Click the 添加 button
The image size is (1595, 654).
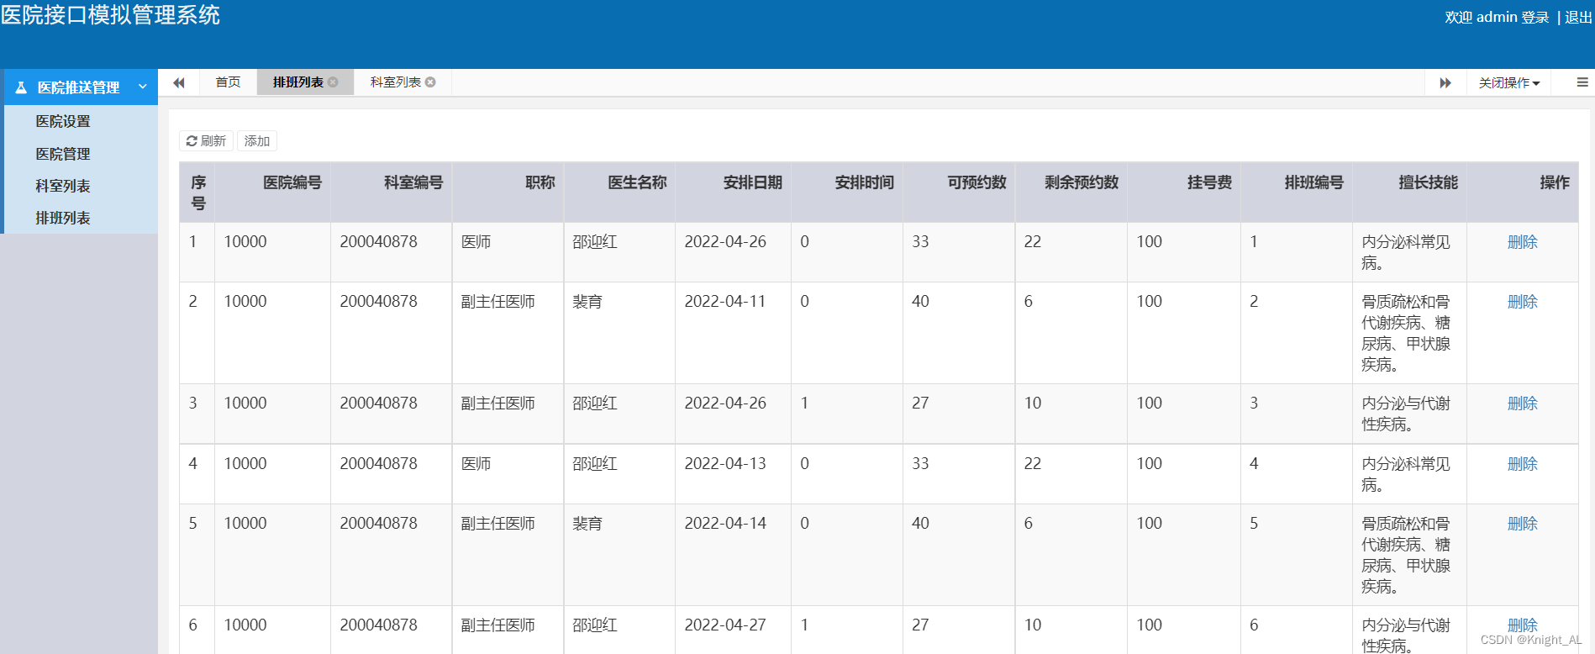(x=257, y=141)
